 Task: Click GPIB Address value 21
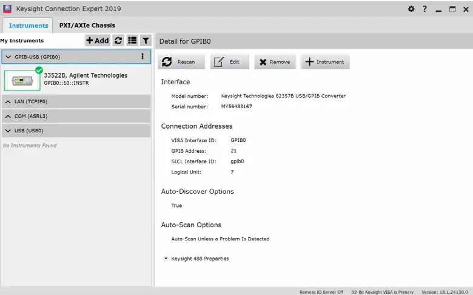(233, 151)
